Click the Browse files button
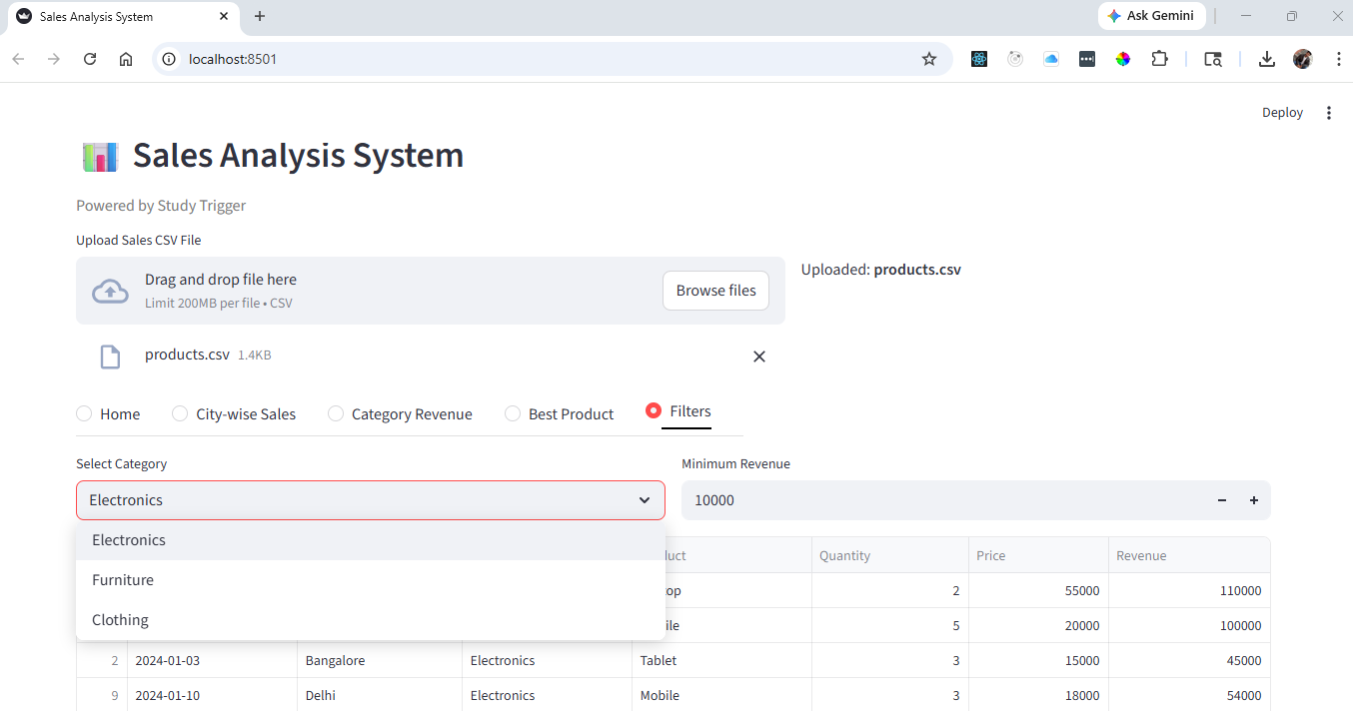This screenshot has height=711, width=1353. pyautogui.click(x=715, y=290)
